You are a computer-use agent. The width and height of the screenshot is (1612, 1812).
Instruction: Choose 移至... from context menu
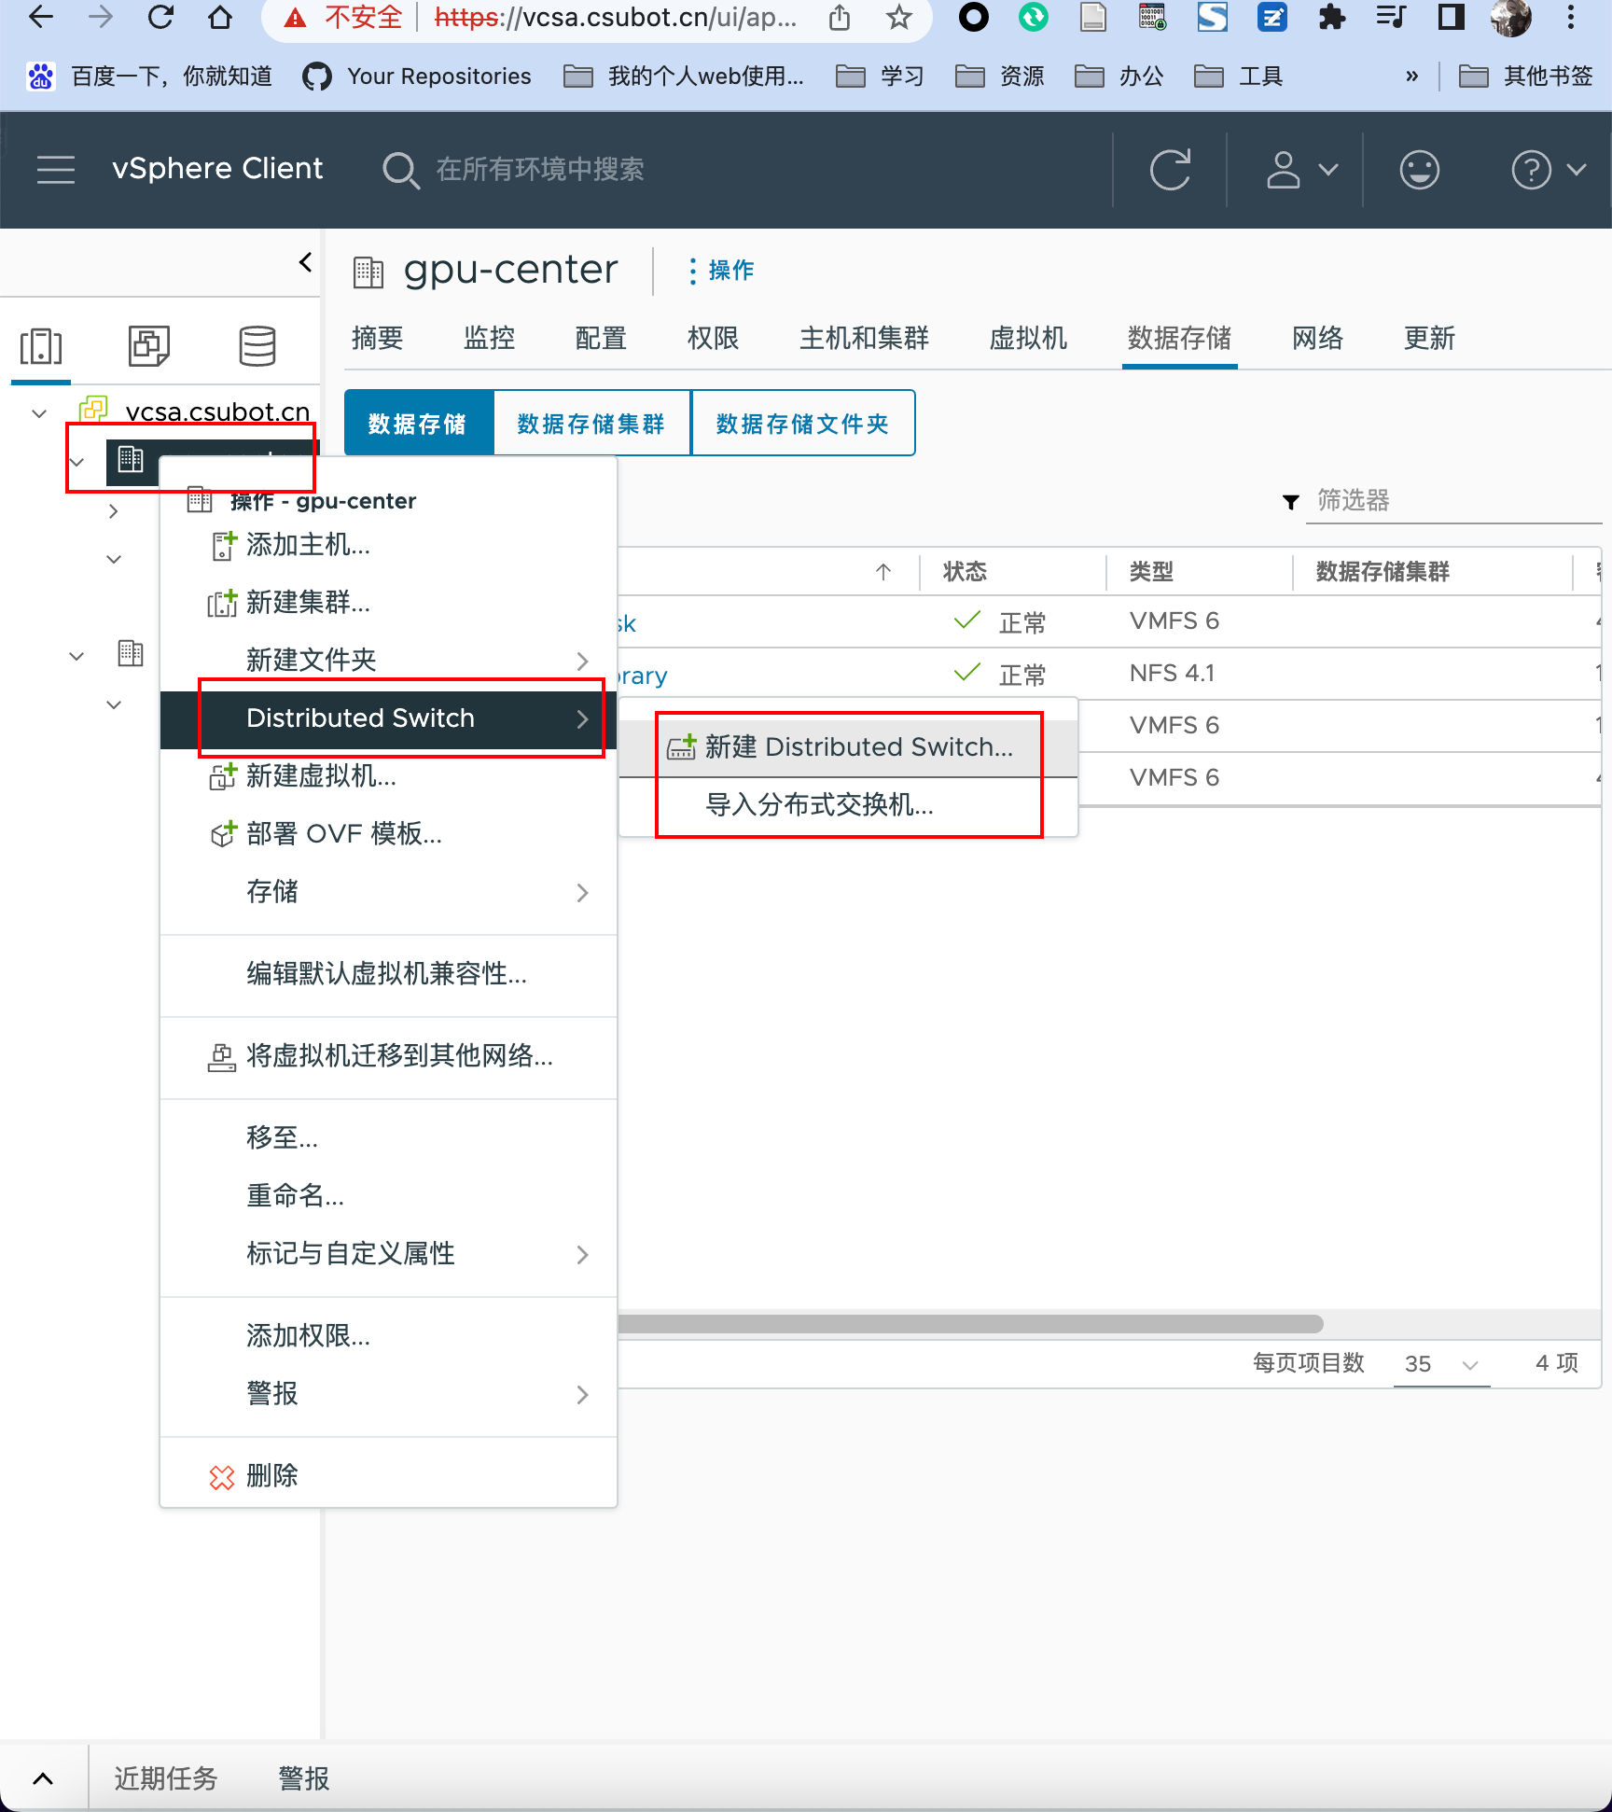[388, 1138]
